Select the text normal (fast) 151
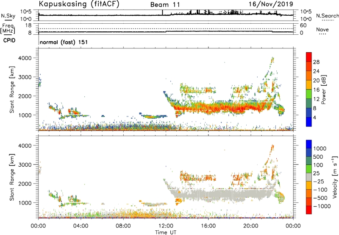This screenshot has height=235, width=339. pyautogui.click(x=64, y=42)
